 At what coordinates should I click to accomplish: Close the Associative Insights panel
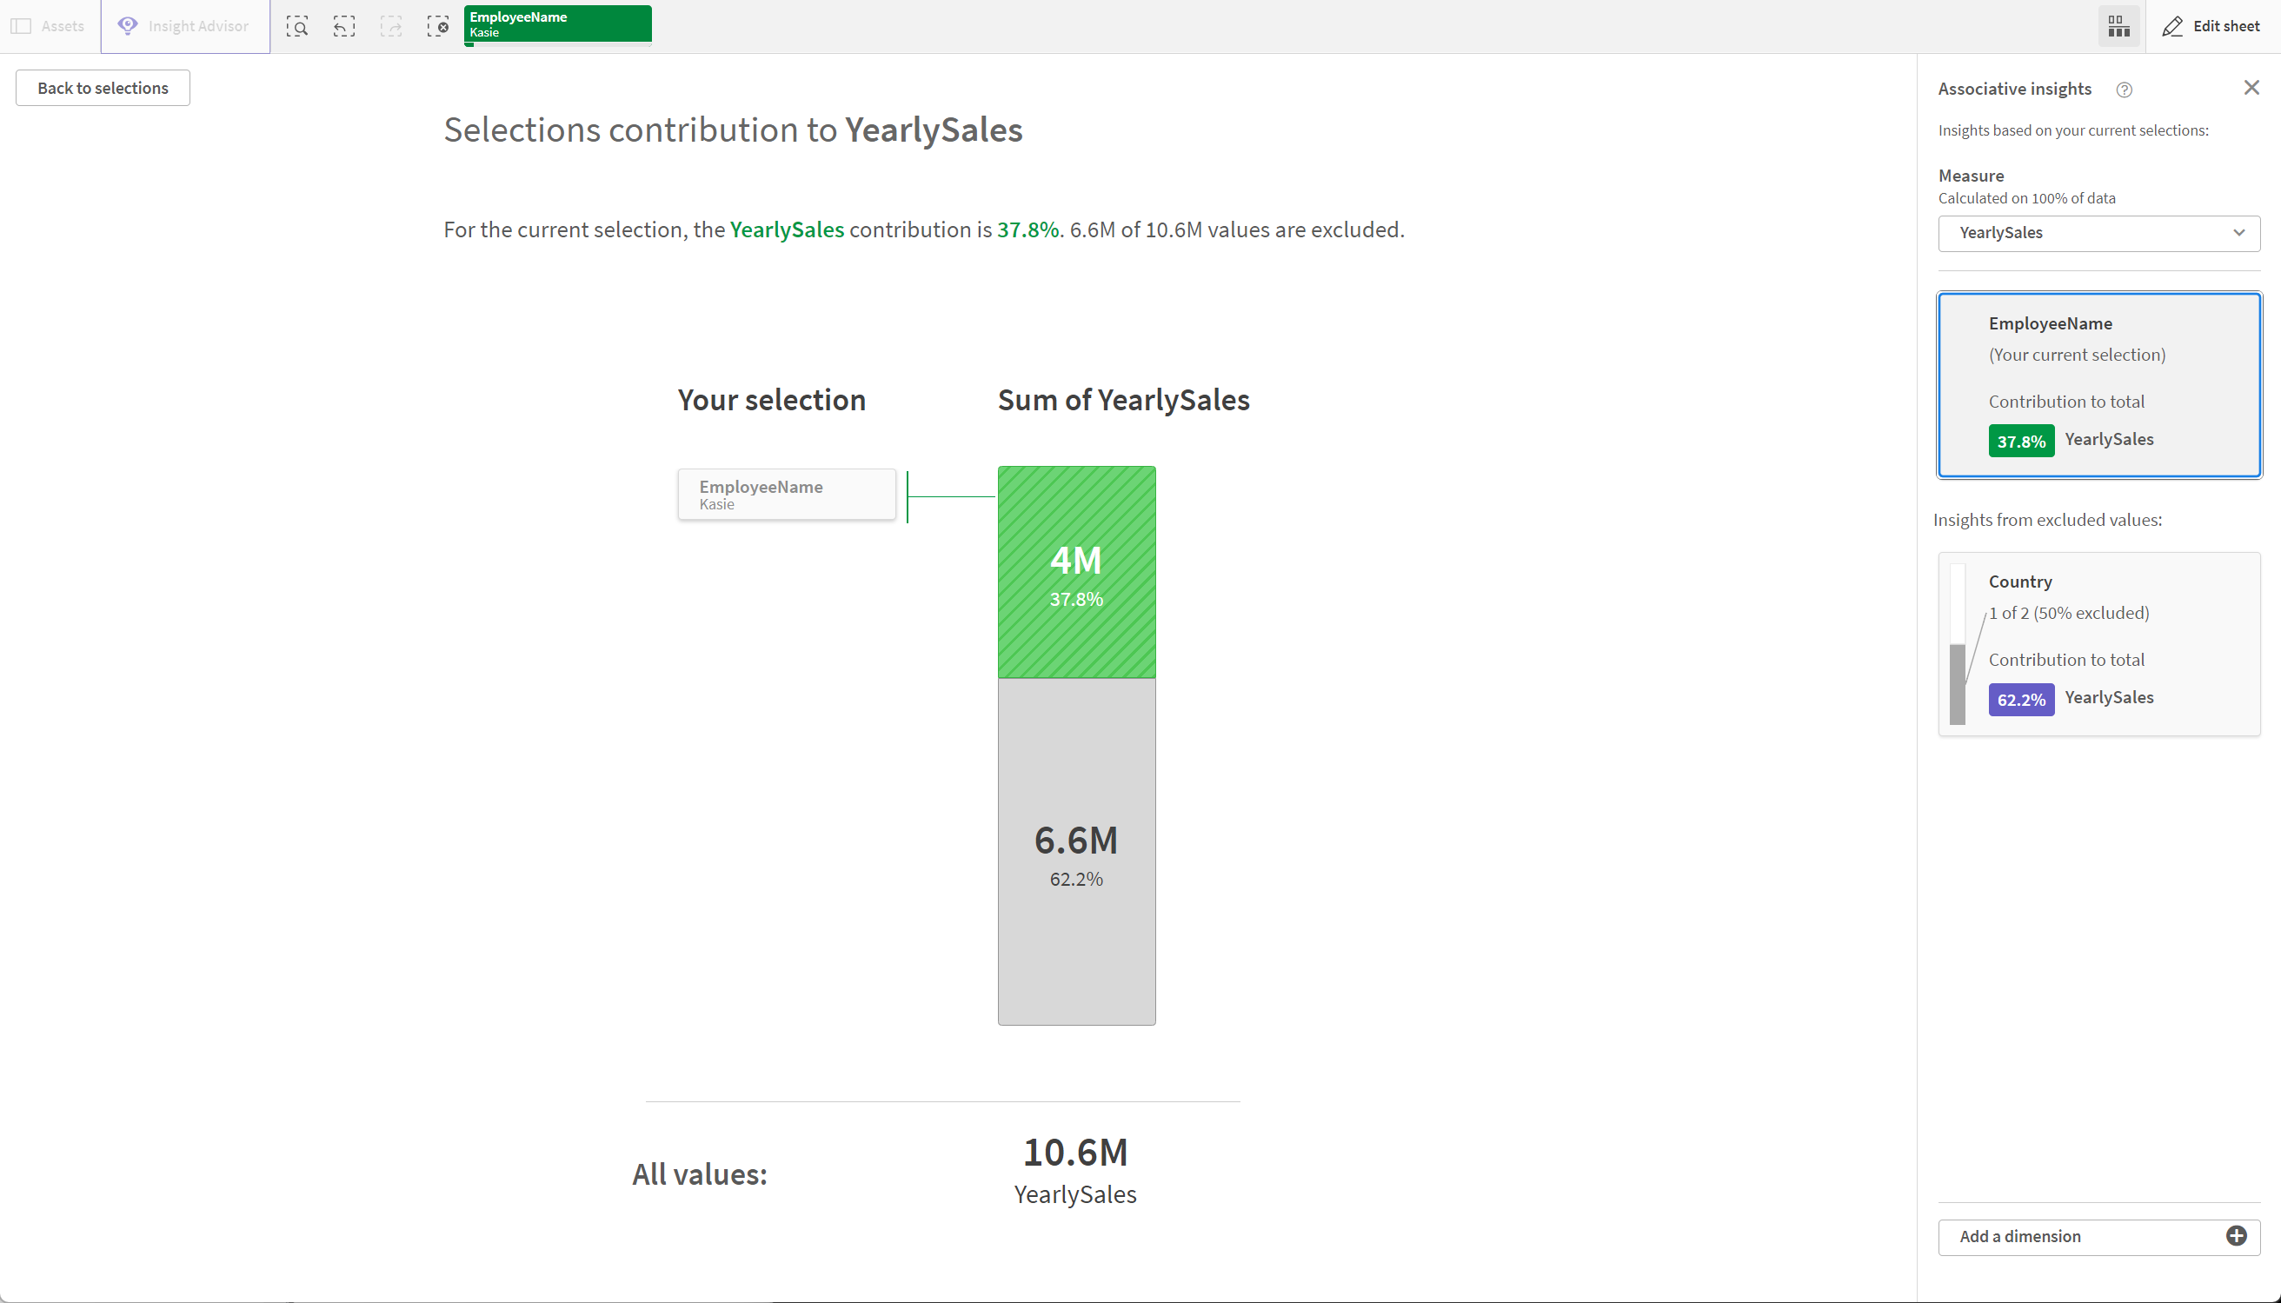point(2253,88)
